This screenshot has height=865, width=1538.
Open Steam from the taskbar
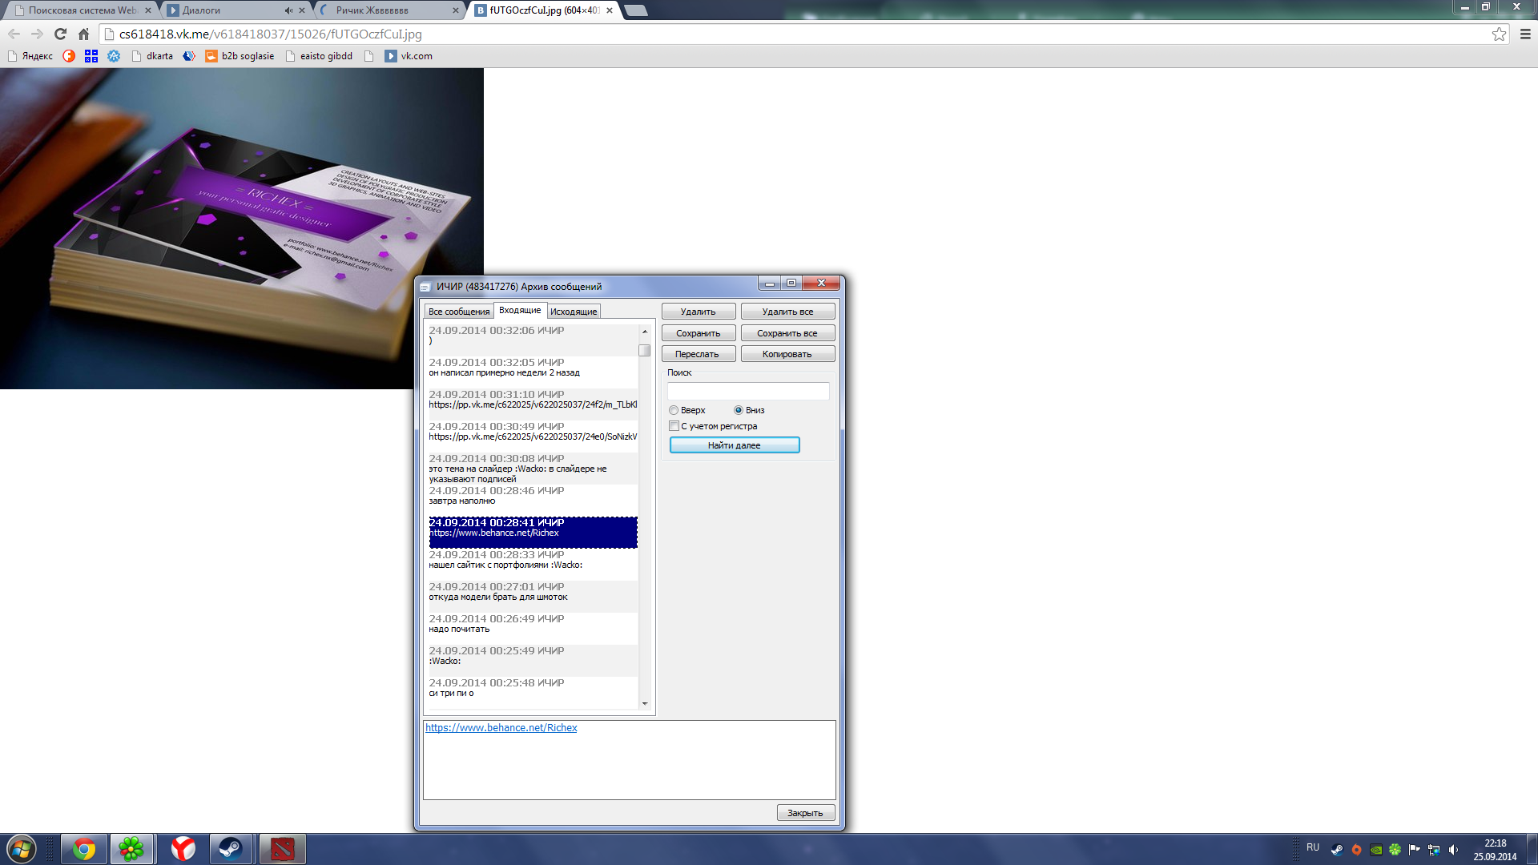[x=231, y=848]
